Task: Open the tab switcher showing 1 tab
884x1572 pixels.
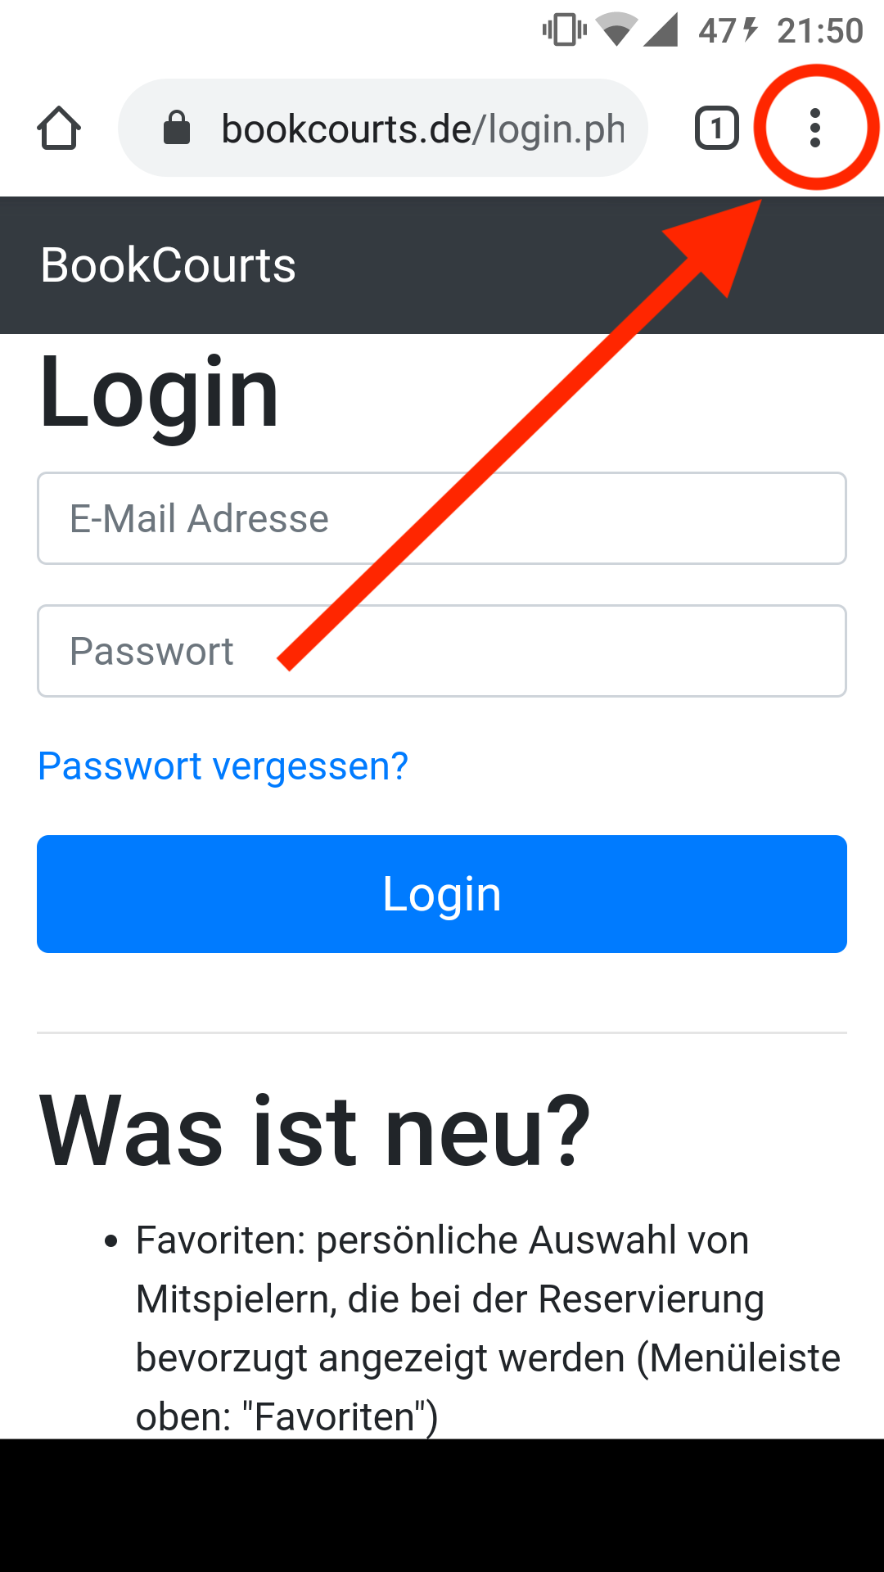Action: 716,129
